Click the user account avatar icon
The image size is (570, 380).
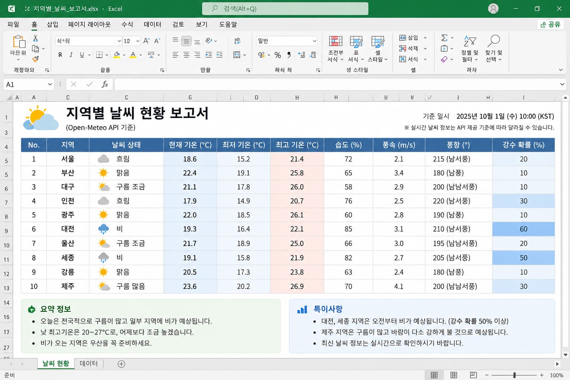point(493,9)
